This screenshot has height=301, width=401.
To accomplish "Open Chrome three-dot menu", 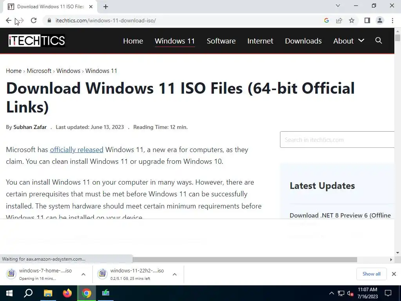I will (x=392, y=20).
